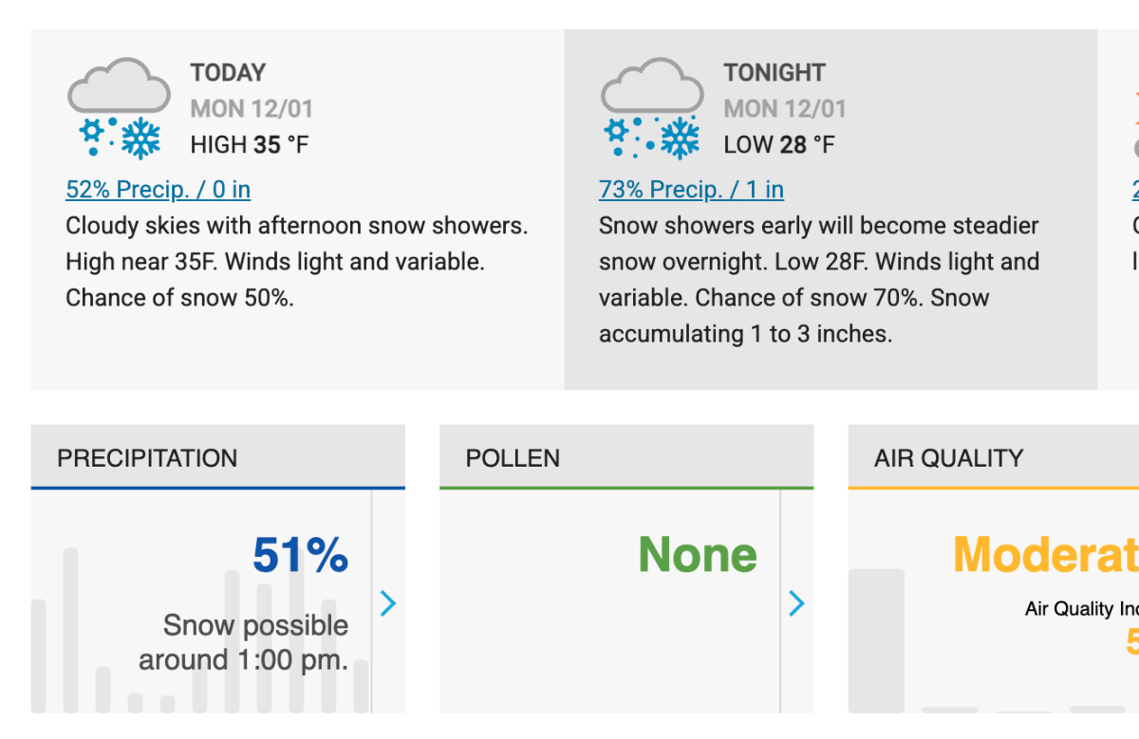Click the orange Moderate air quality rating
Screen dimensions: 1139x739
coord(1045,555)
